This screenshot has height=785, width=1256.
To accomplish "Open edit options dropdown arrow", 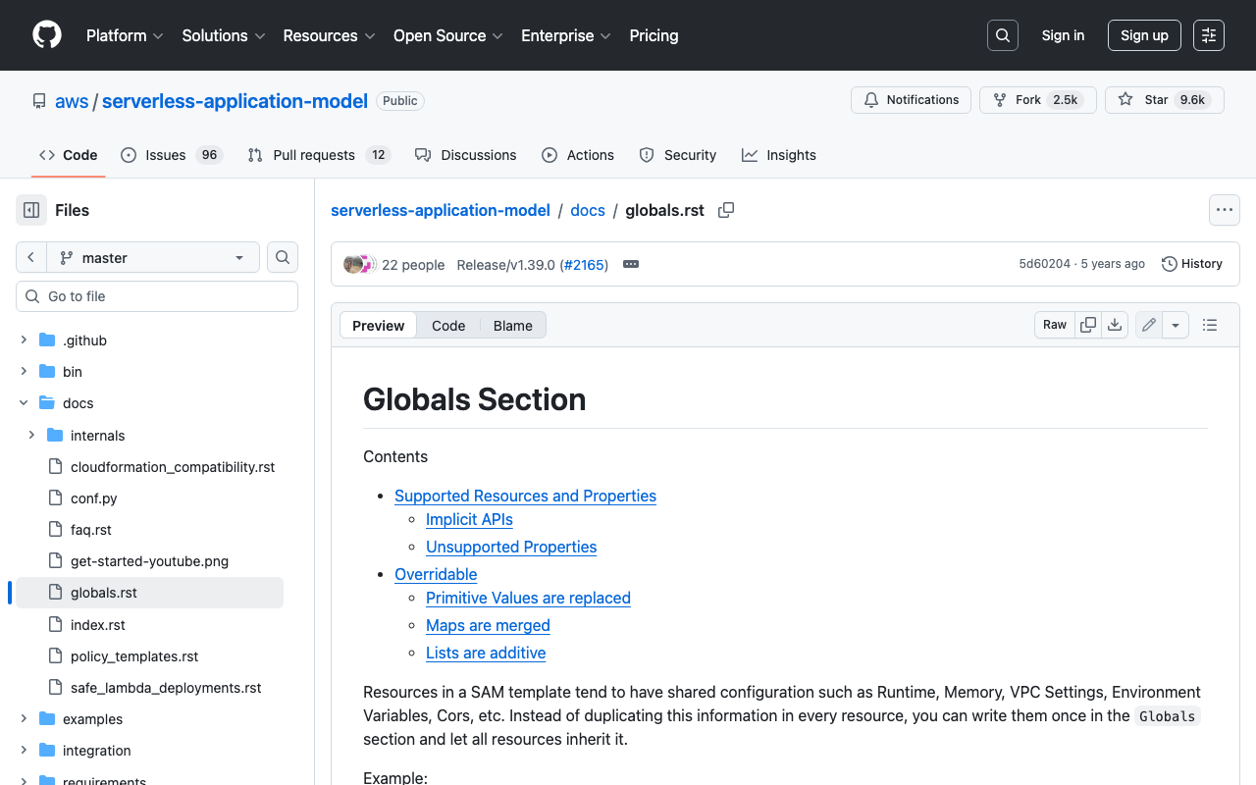I will click(1176, 325).
